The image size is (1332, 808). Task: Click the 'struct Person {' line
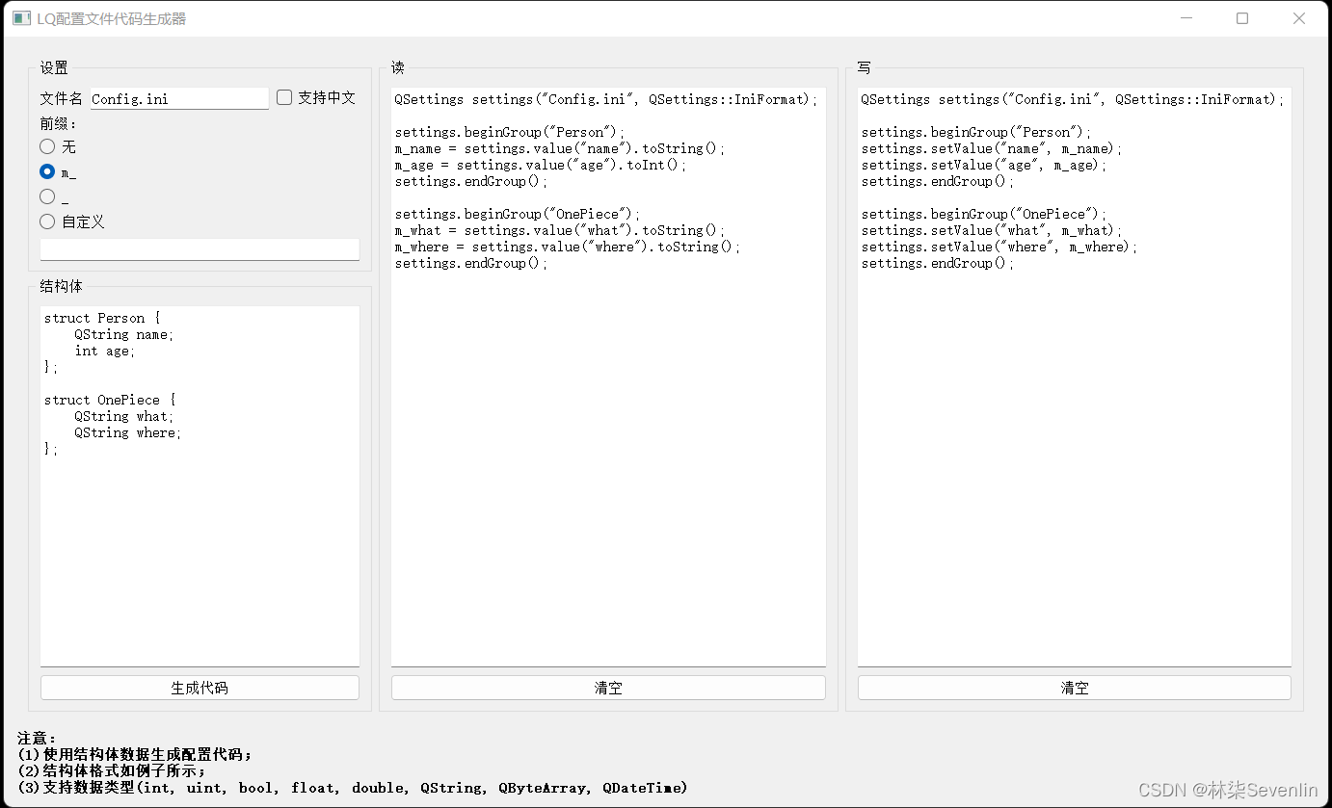pos(102,318)
